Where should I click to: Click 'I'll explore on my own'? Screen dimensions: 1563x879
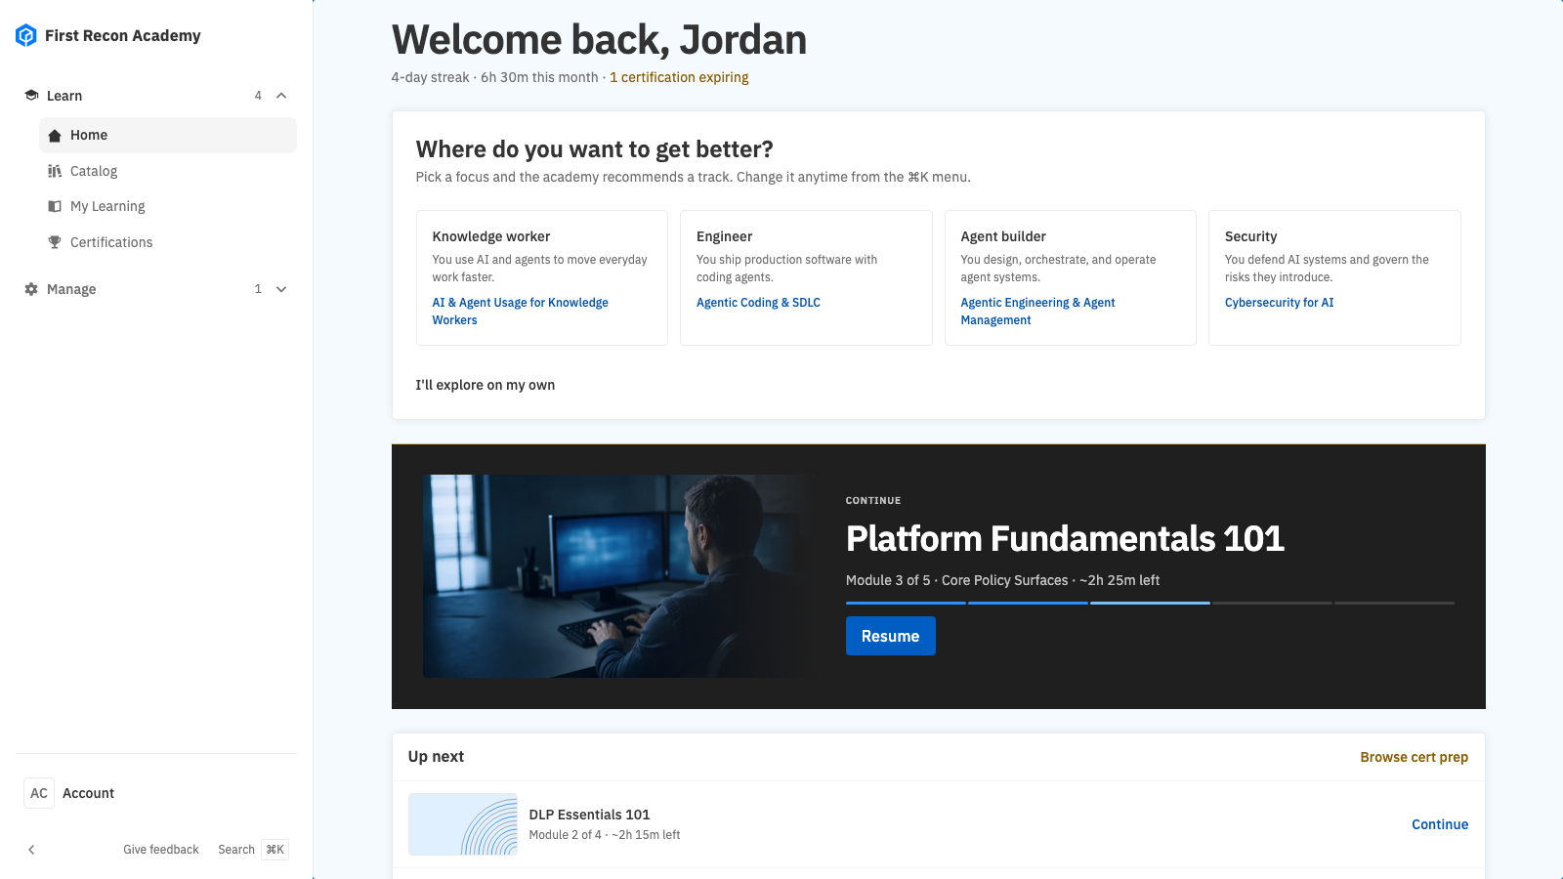[x=486, y=385]
